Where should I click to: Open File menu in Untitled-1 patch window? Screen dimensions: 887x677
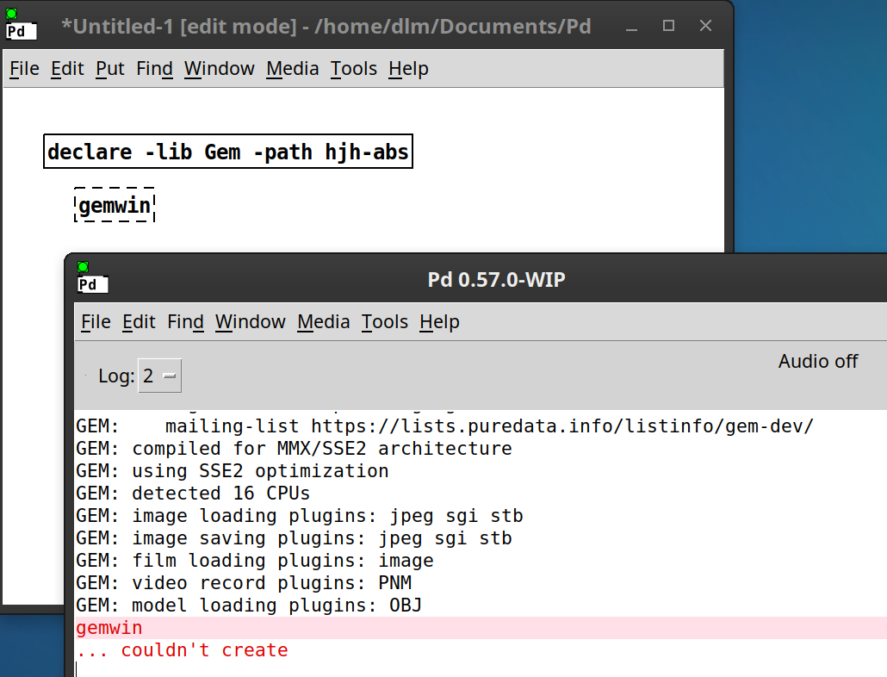24,68
